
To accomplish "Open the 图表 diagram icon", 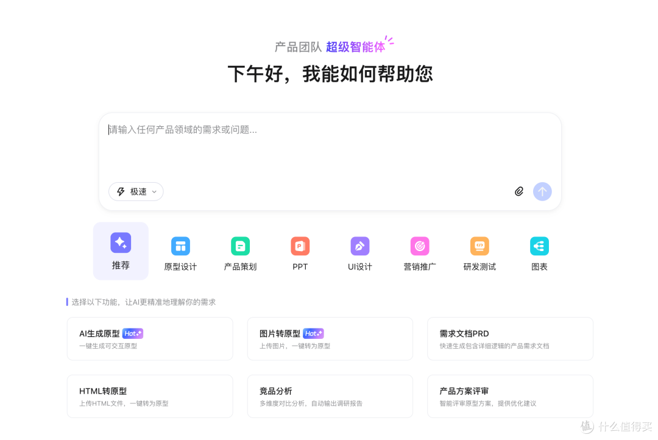I will pos(539,246).
